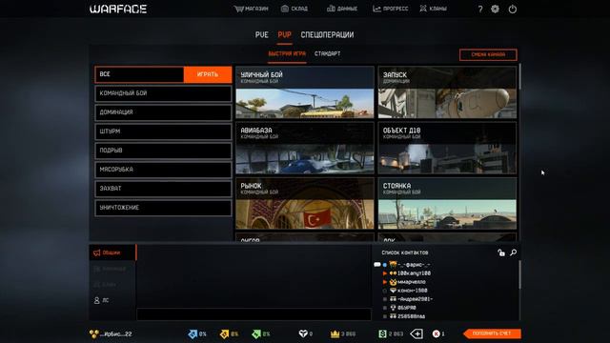Click the green dollar currency icon

382,333
